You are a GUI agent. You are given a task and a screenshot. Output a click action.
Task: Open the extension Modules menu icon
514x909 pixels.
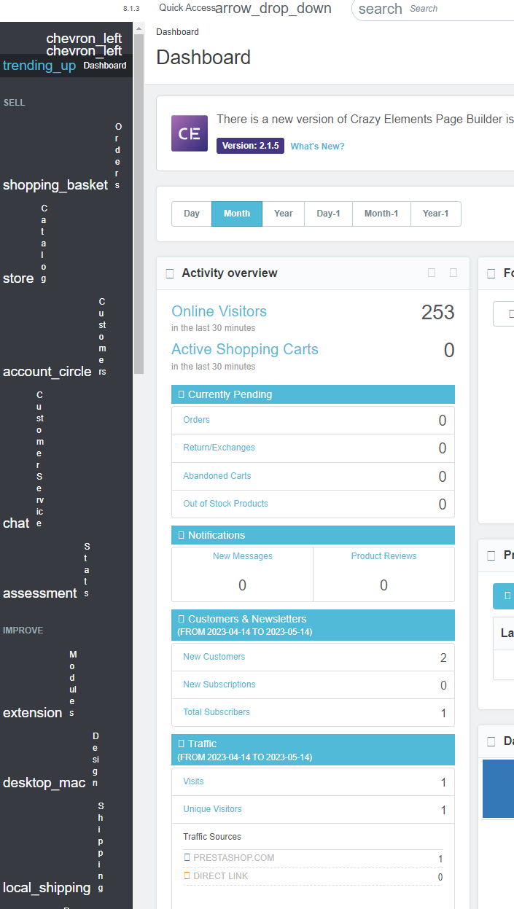tap(33, 713)
